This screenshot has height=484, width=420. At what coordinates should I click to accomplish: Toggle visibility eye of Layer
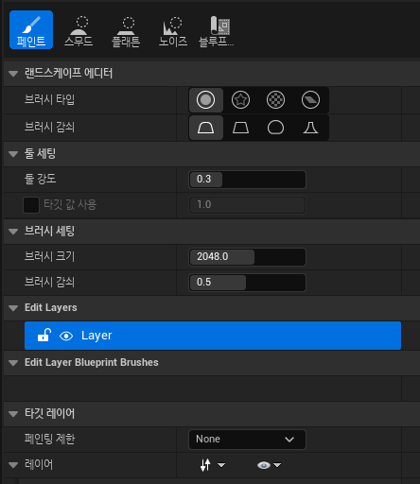(x=66, y=336)
